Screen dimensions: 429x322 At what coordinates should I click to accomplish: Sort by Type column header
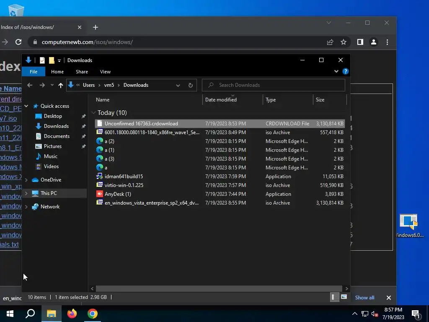(288, 100)
